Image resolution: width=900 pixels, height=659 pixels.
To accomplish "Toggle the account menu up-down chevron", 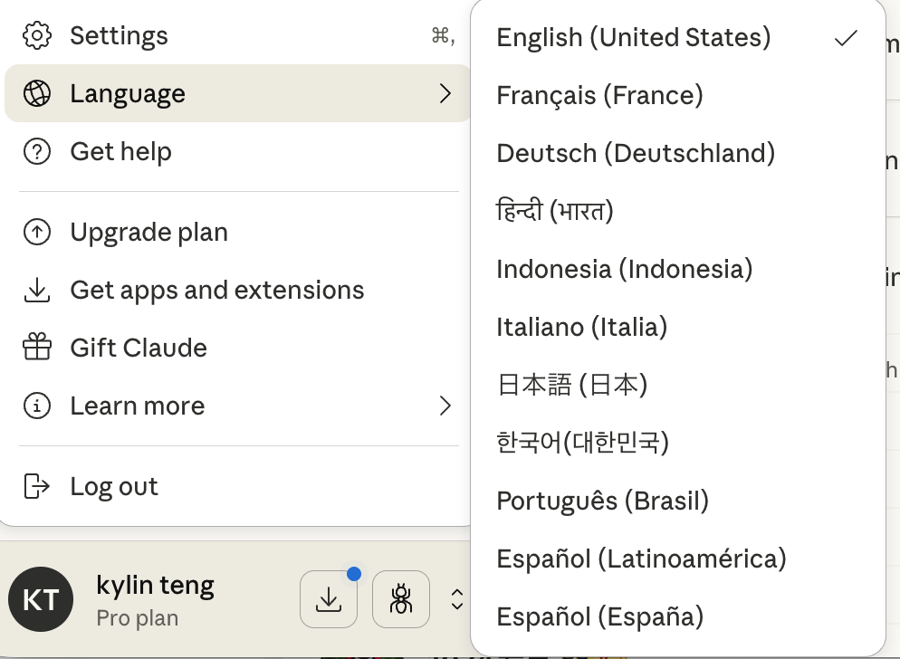I will pos(457,599).
